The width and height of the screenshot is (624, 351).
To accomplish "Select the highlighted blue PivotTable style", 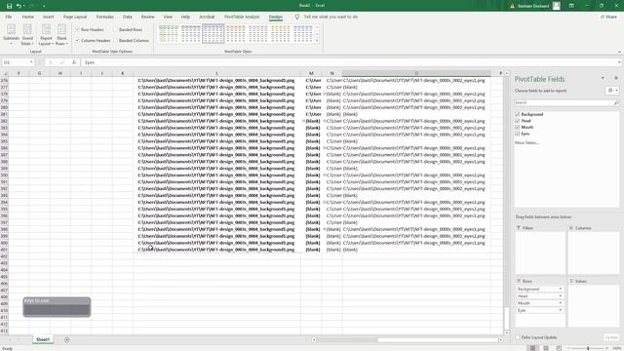I will pos(214,34).
